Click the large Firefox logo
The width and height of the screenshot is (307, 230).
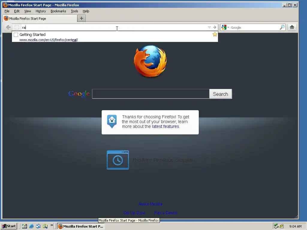151,61
